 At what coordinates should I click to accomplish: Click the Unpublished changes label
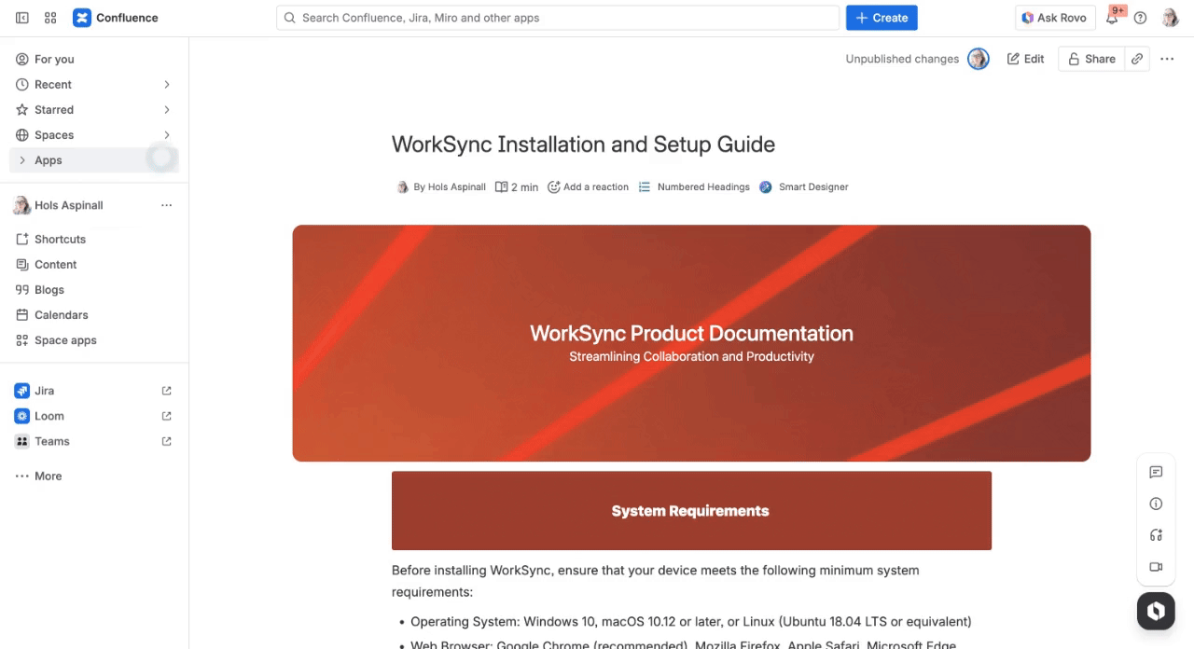point(902,59)
